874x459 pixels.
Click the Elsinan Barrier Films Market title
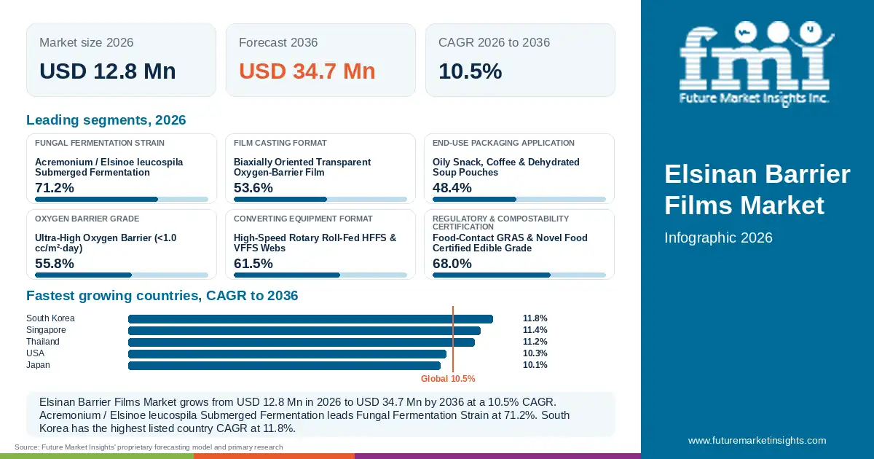coord(757,189)
